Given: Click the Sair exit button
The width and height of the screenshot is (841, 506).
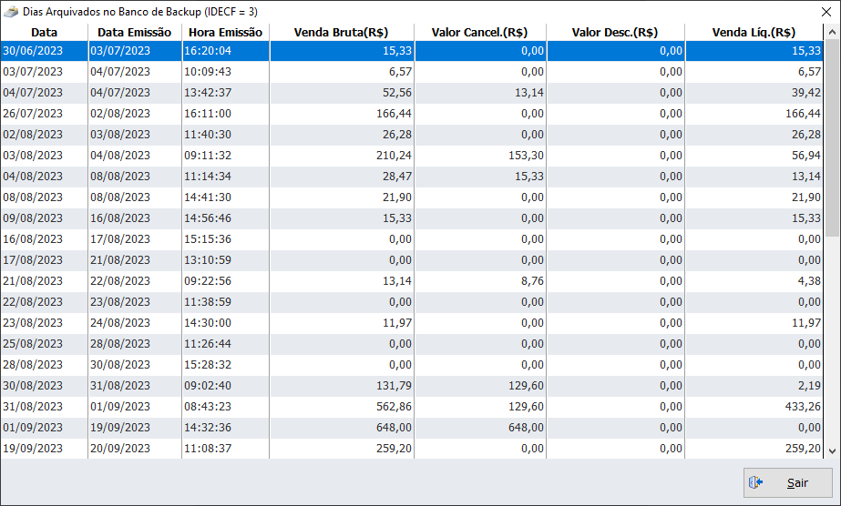Looking at the screenshot, I should point(787,483).
